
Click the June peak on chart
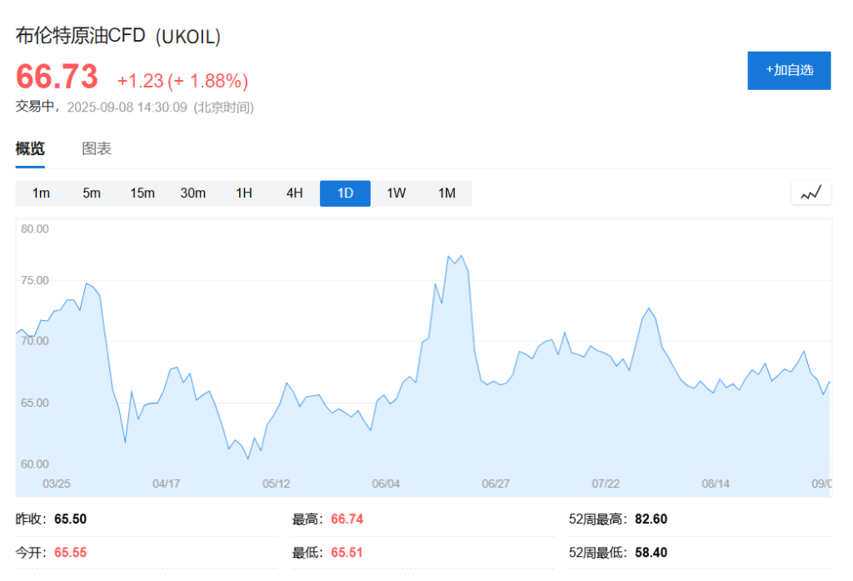[461, 256]
